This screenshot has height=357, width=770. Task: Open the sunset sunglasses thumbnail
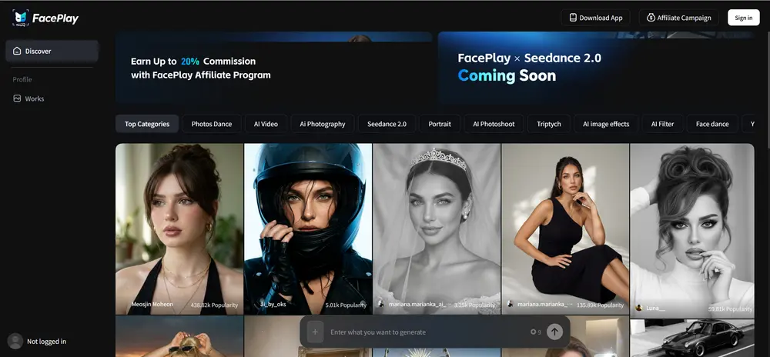pos(179,336)
